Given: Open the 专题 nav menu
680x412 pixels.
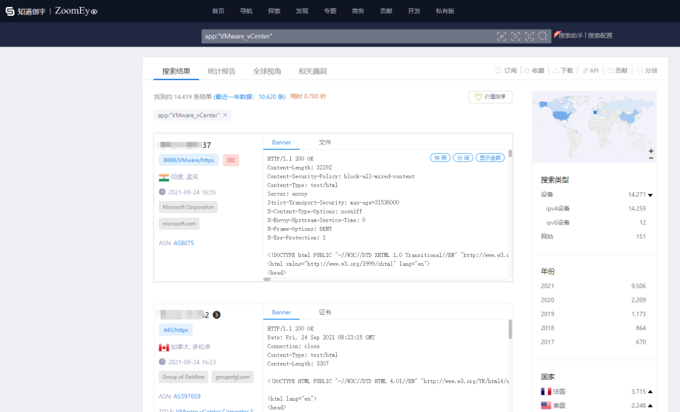Looking at the screenshot, I should 330,11.
